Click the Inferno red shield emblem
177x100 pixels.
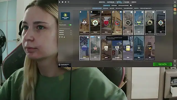tap(106, 23)
